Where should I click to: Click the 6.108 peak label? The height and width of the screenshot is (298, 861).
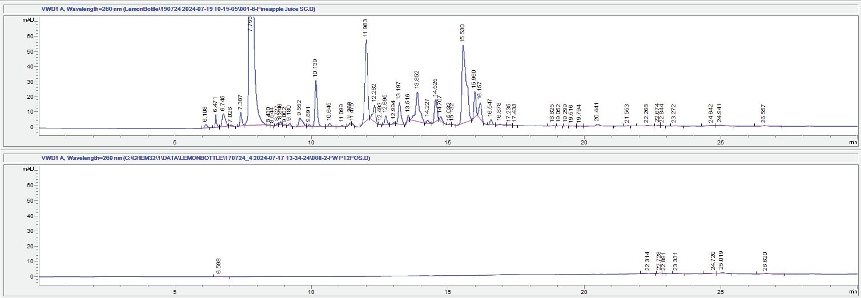click(x=205, y=114)
